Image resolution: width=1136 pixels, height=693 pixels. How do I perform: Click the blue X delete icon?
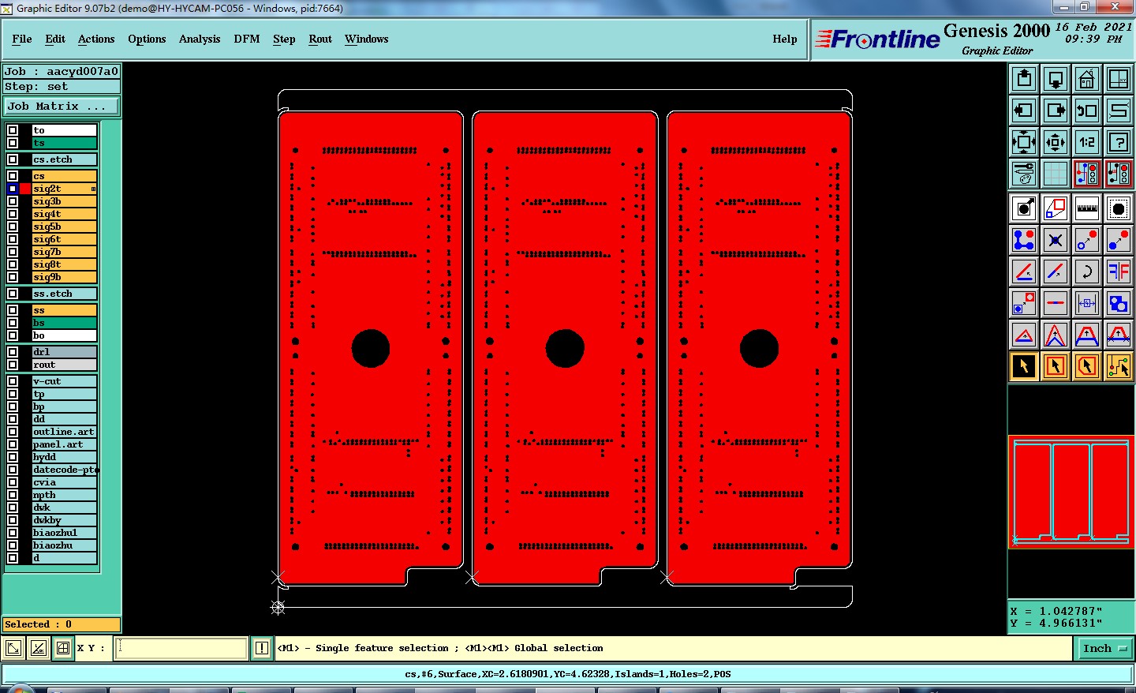click(1056, 240)
